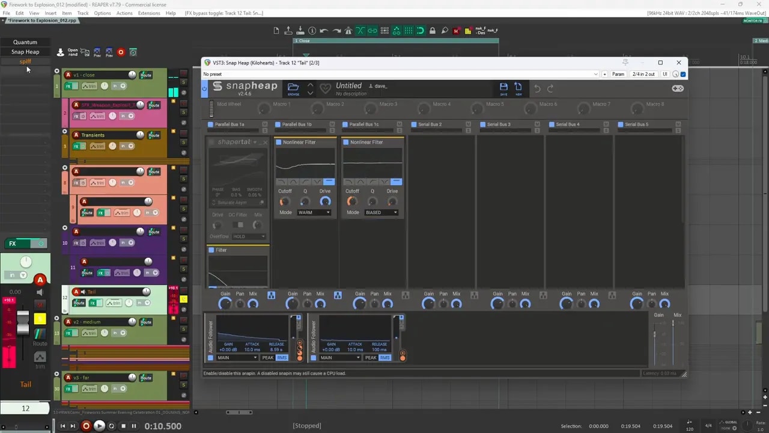Viewport: 769px width, 433px height.
Task: Click Snap Heap New preset icon
Action: (x=518, y=88)
